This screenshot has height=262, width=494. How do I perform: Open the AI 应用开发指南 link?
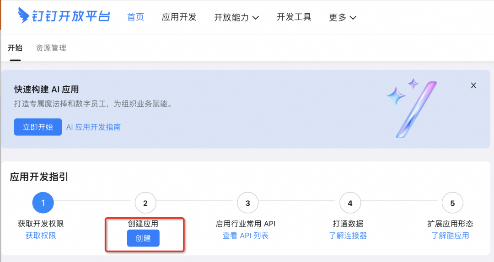[x=94, y=127]
